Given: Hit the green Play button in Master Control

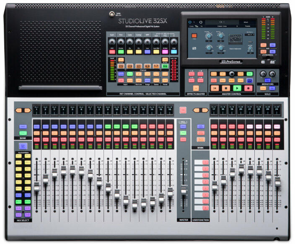Looking at the screenshot, I should click(237, 88).
